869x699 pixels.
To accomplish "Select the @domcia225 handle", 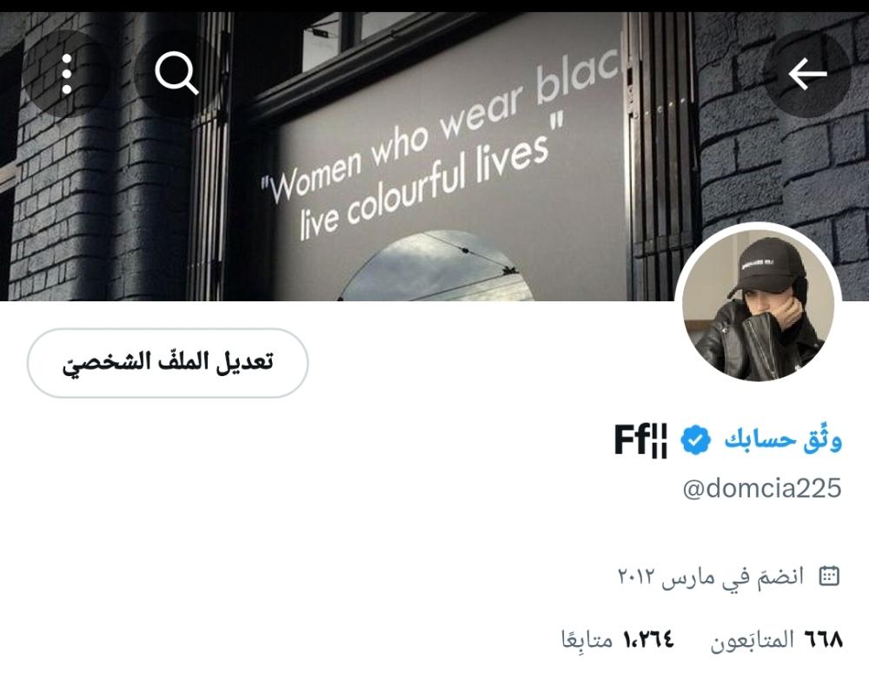I will pos(762,489).
